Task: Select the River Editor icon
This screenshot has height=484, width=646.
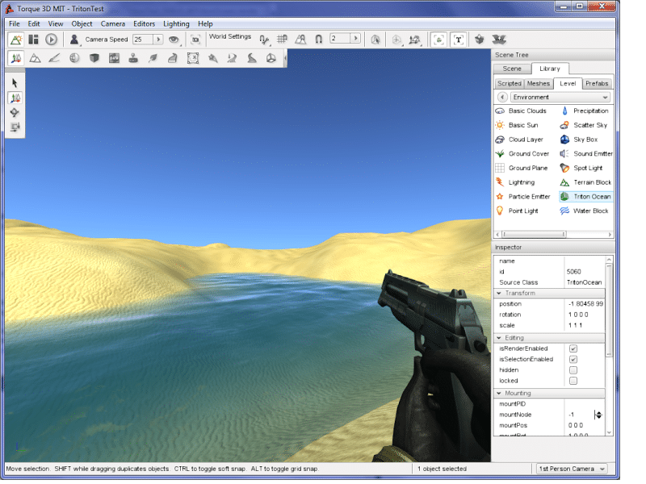Action: coord(232,58)
